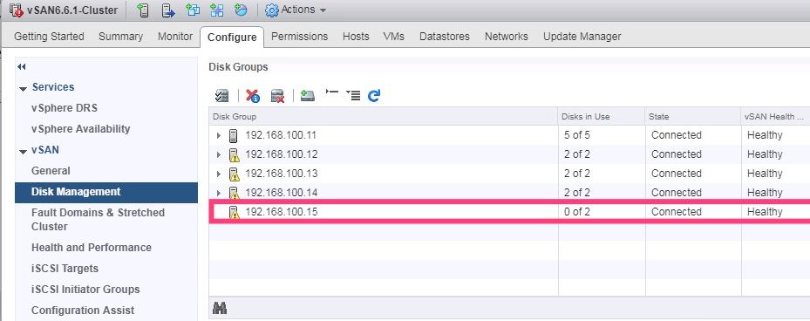810x321 pixels.
Task: Click the New Virtual Machine icon
Action: (193, 10)
